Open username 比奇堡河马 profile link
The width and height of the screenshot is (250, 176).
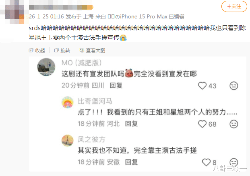point(95,101)
